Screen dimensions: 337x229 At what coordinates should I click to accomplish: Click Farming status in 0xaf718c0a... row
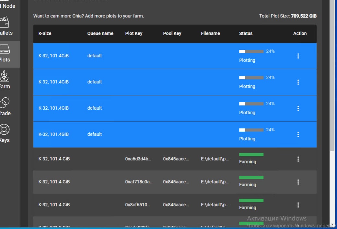click(248, 185)
